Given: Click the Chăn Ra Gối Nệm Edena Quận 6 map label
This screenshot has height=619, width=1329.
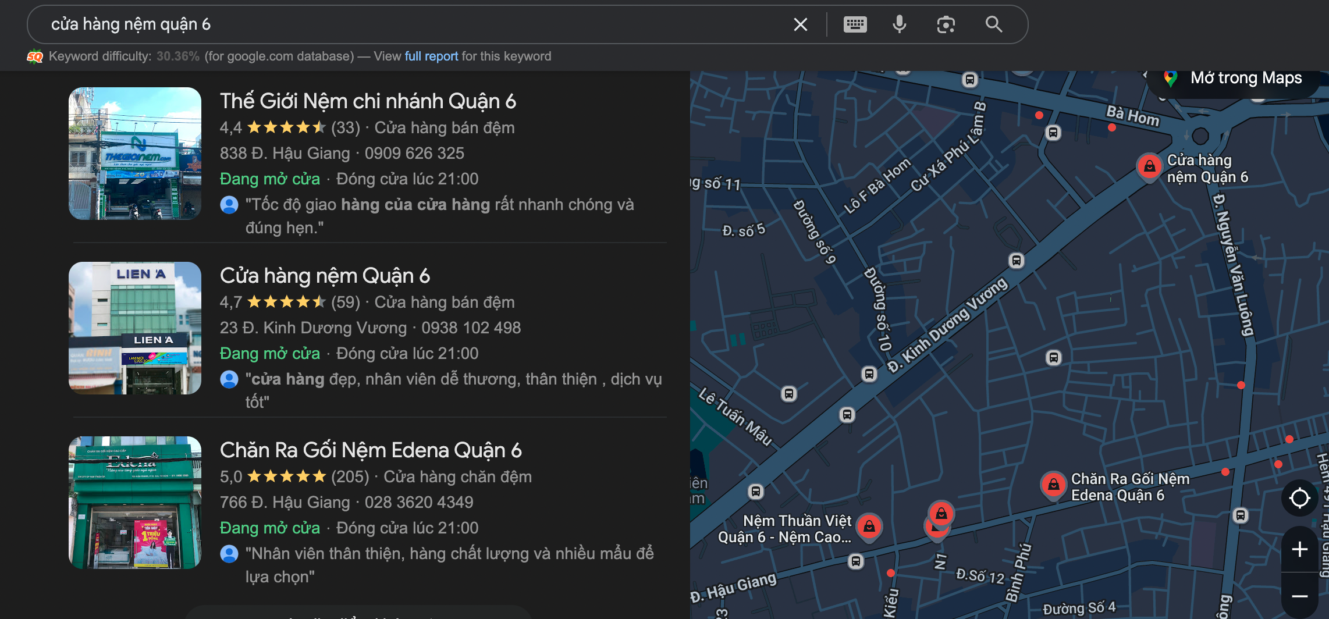Looking at the screenshot, I should 1130,487.
